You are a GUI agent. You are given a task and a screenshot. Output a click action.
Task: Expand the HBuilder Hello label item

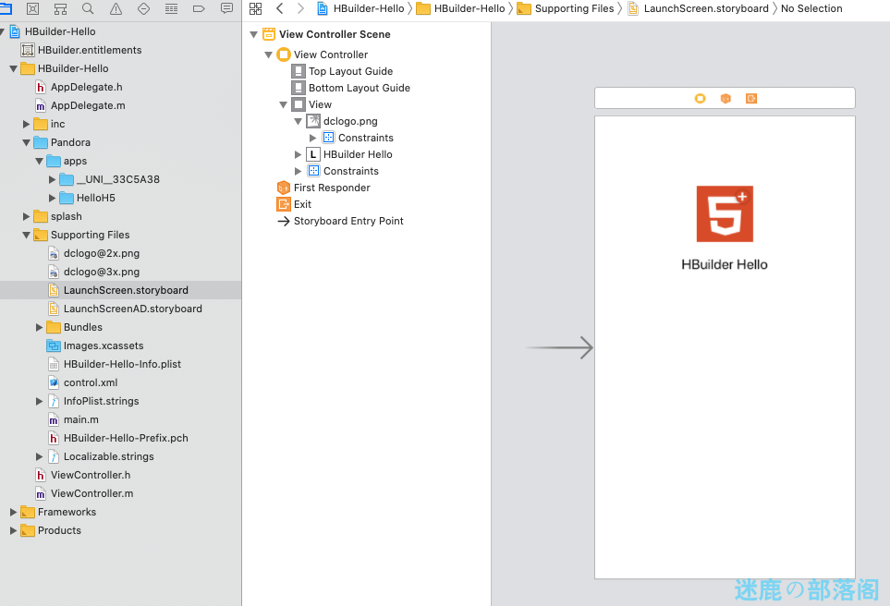click(298, 154)
